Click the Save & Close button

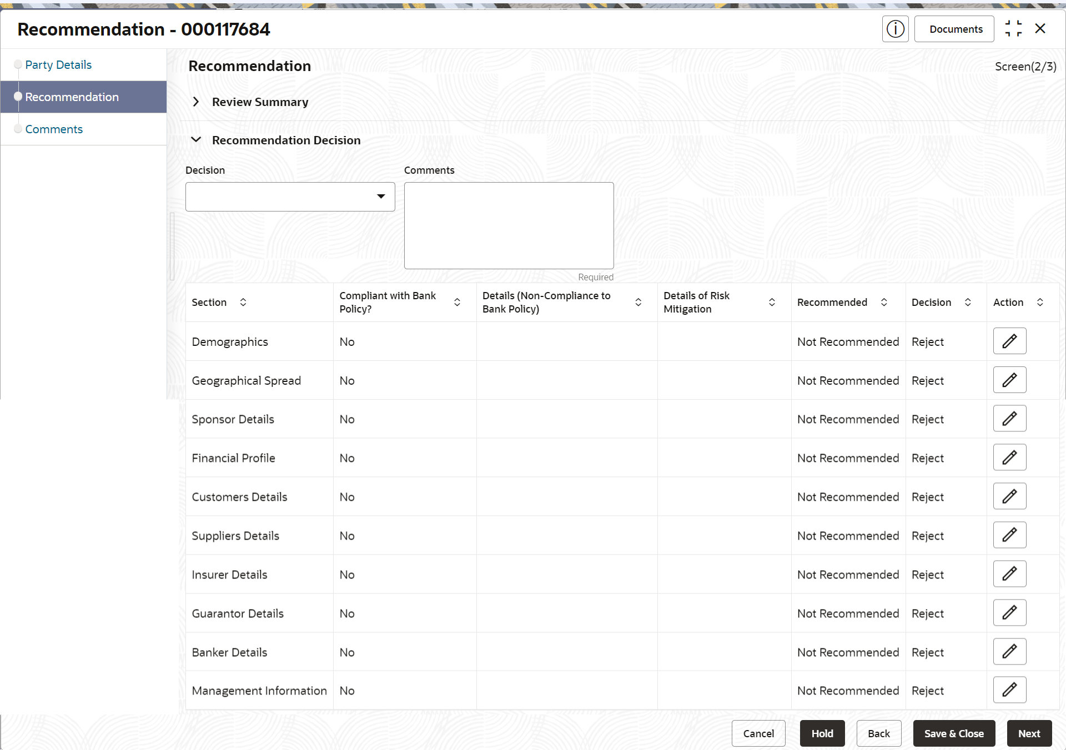(953, 733)
